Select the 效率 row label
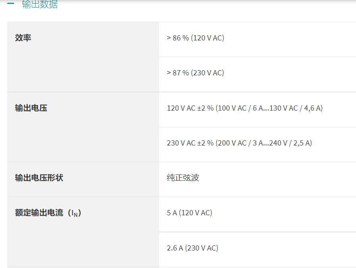Image resolution: width=356 pixels, height=268 pixels. (23, 38)
